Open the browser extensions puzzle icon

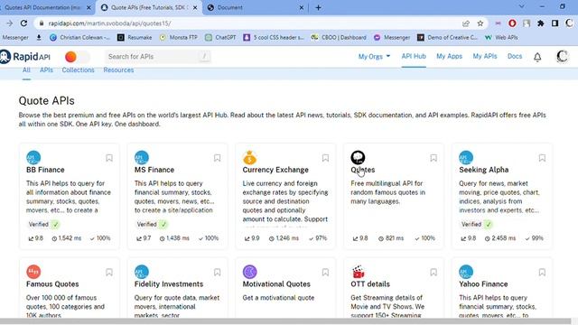(x=540, y=23)
